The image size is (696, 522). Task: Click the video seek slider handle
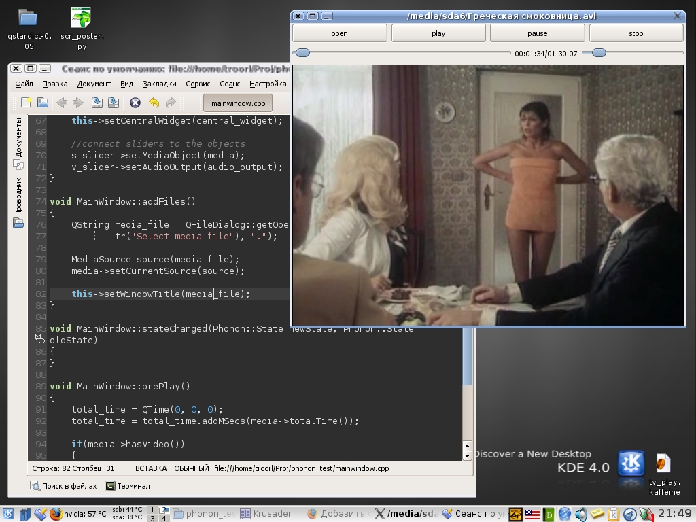(302, 53)
